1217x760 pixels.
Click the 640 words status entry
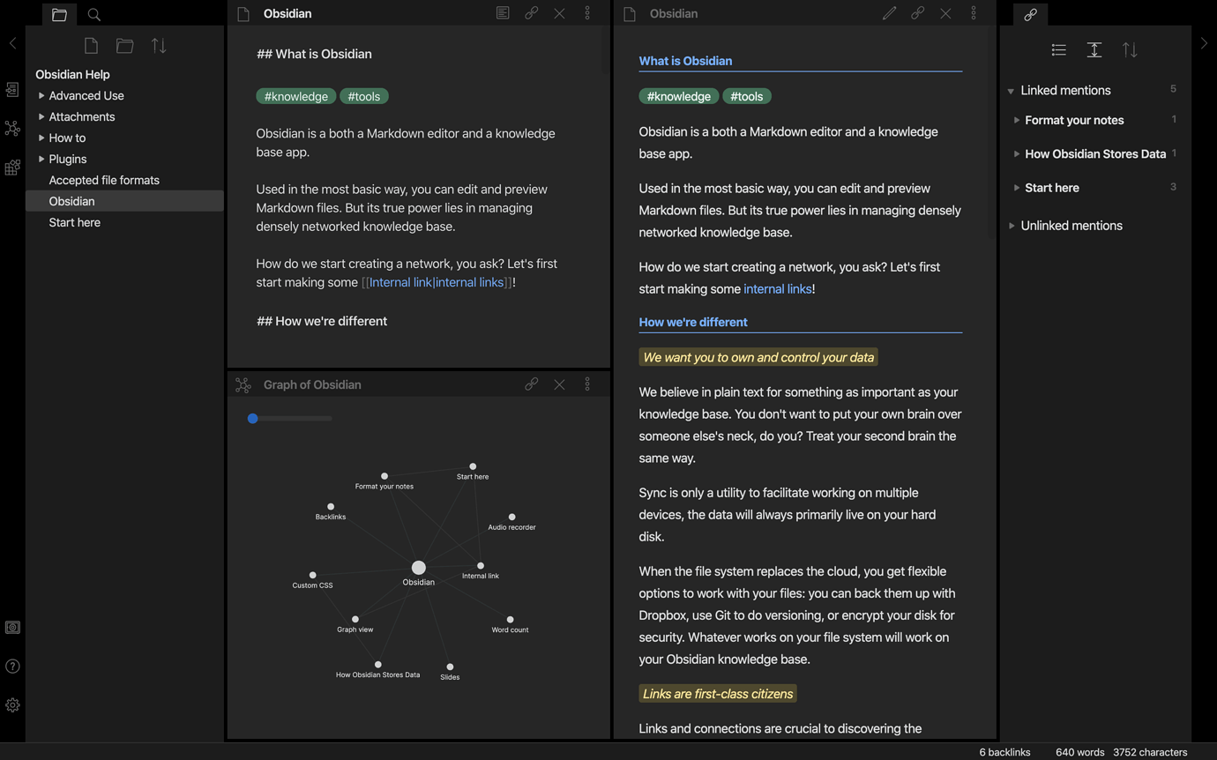(1079, 752)
